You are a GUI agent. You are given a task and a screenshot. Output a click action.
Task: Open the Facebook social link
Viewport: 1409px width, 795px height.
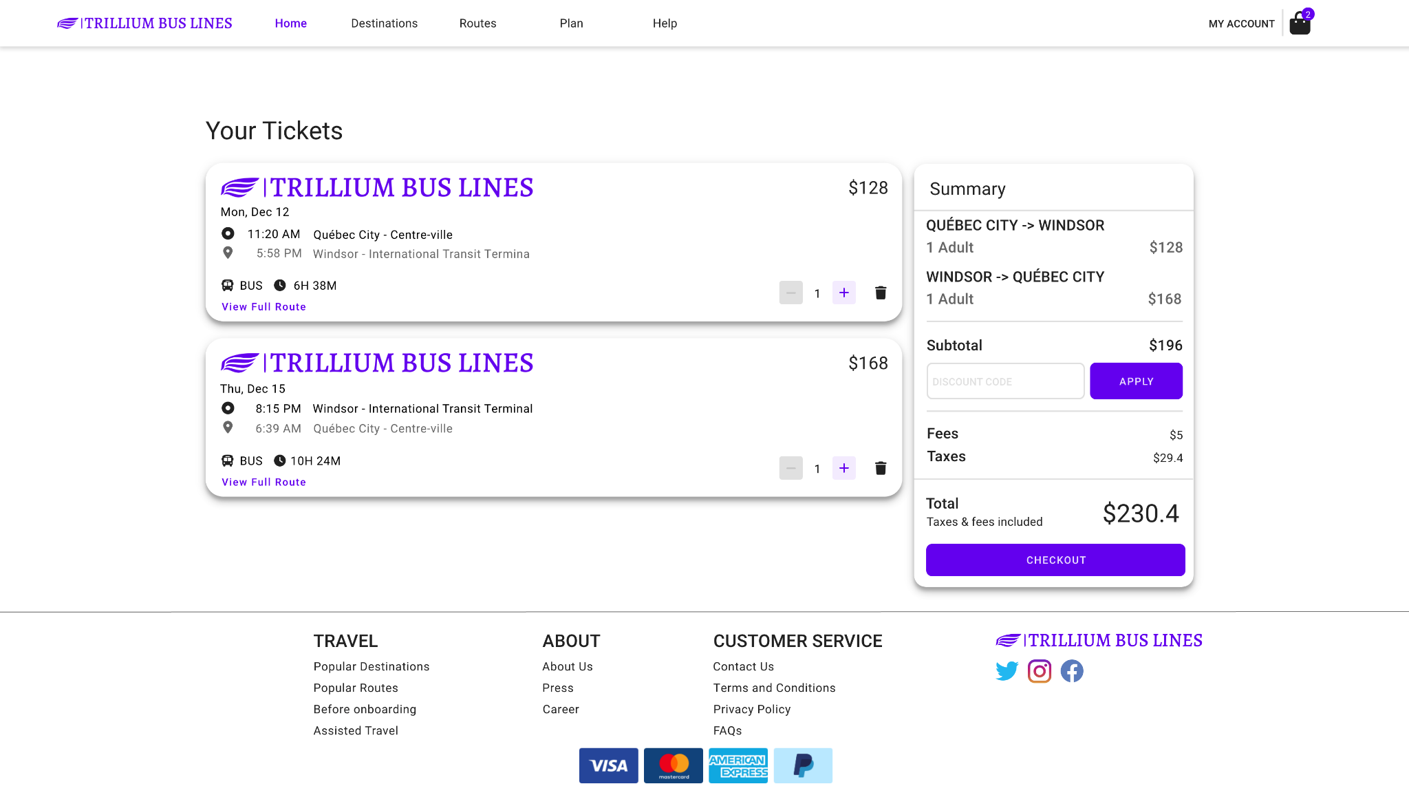pos(1071,670)
